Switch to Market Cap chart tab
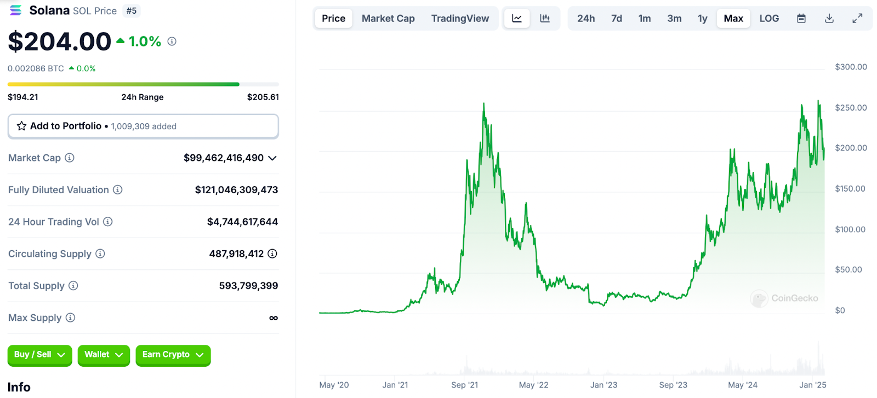Viewport: 877px width, 398px height. (x=388, y=18)
